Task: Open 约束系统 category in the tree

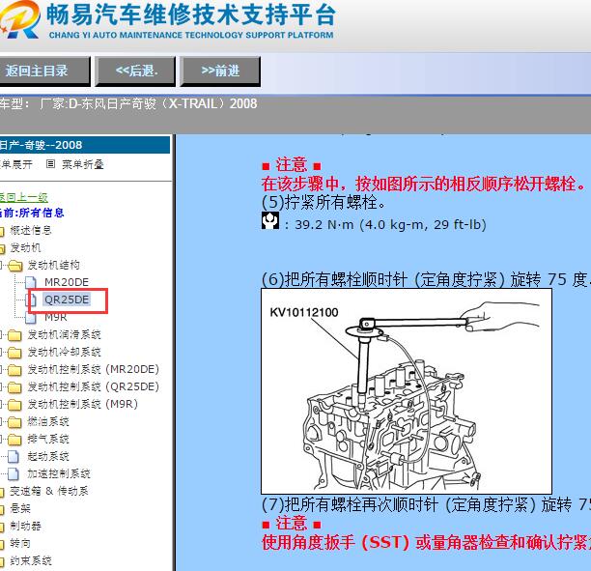Action: tap(31, 560)
